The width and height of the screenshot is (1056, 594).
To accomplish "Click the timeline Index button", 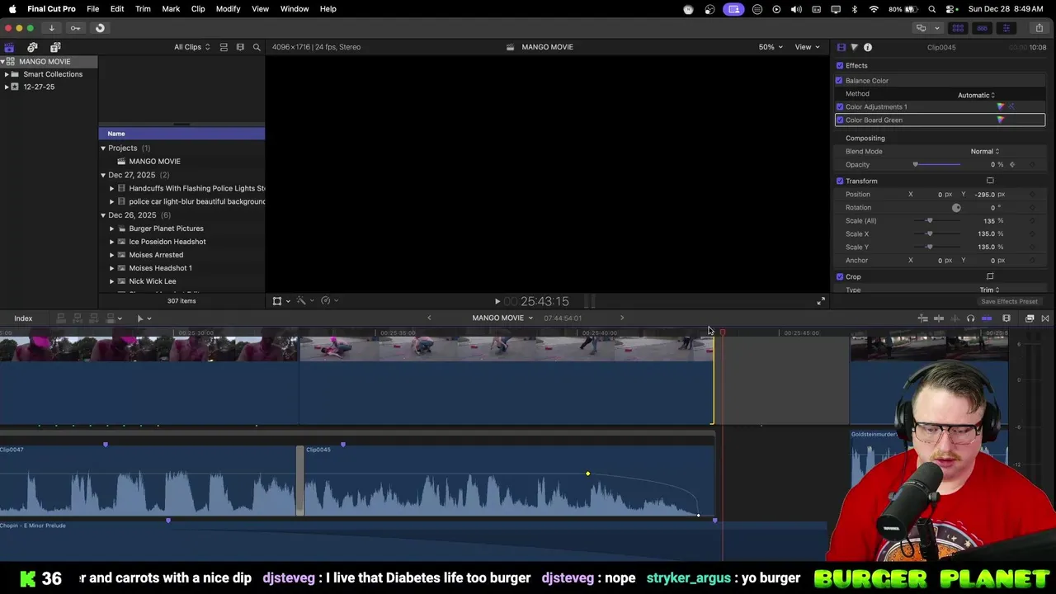I will point(23,318).
